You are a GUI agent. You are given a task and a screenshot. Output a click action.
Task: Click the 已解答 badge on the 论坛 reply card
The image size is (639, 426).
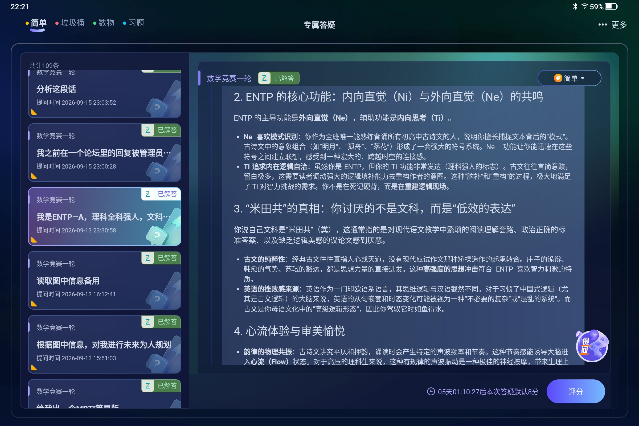[161, 130]
